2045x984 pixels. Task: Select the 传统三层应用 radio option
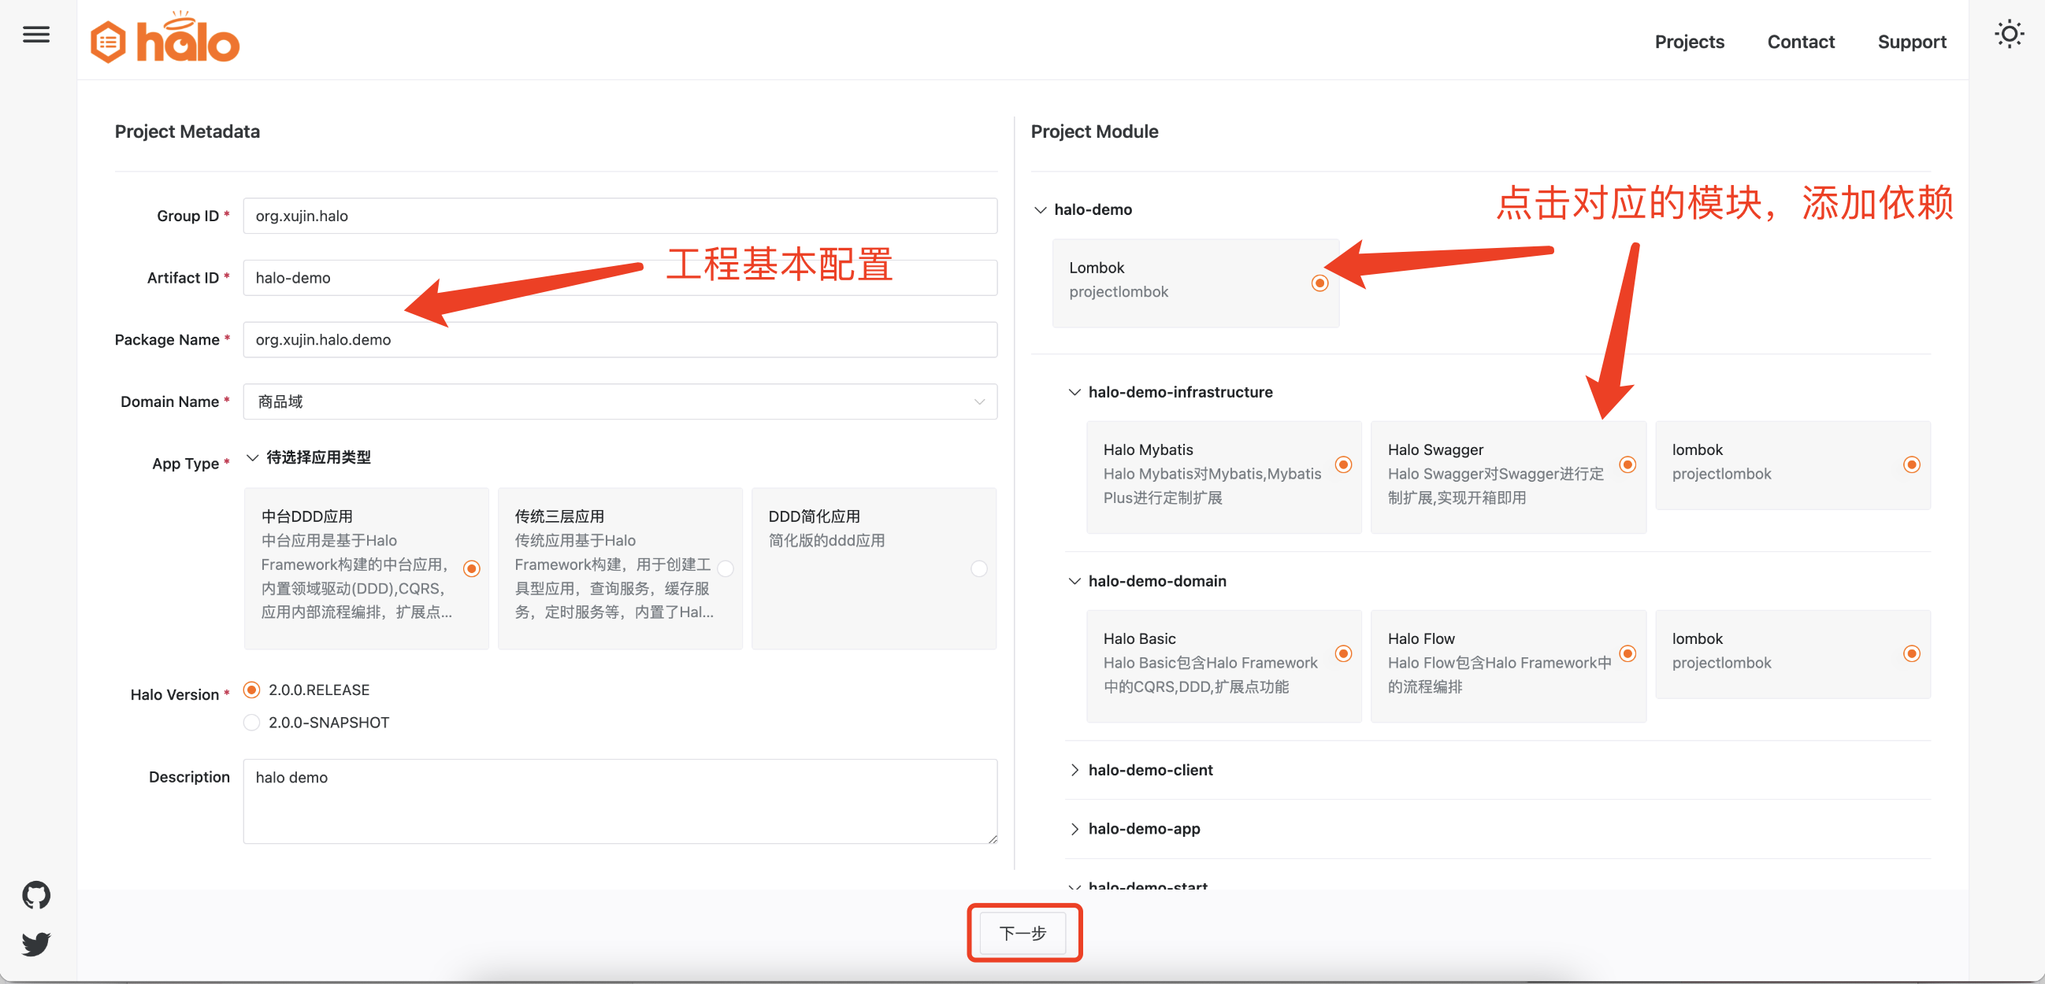tap(725, 568)
